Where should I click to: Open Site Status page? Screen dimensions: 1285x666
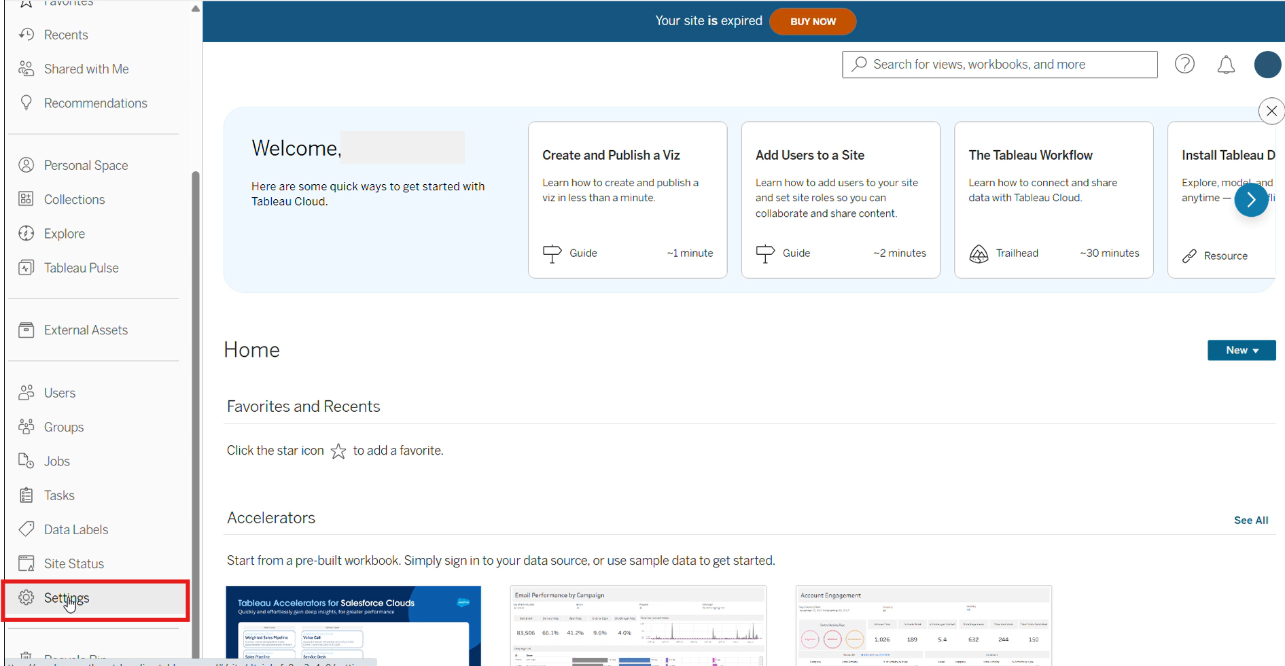pos(74,564)
